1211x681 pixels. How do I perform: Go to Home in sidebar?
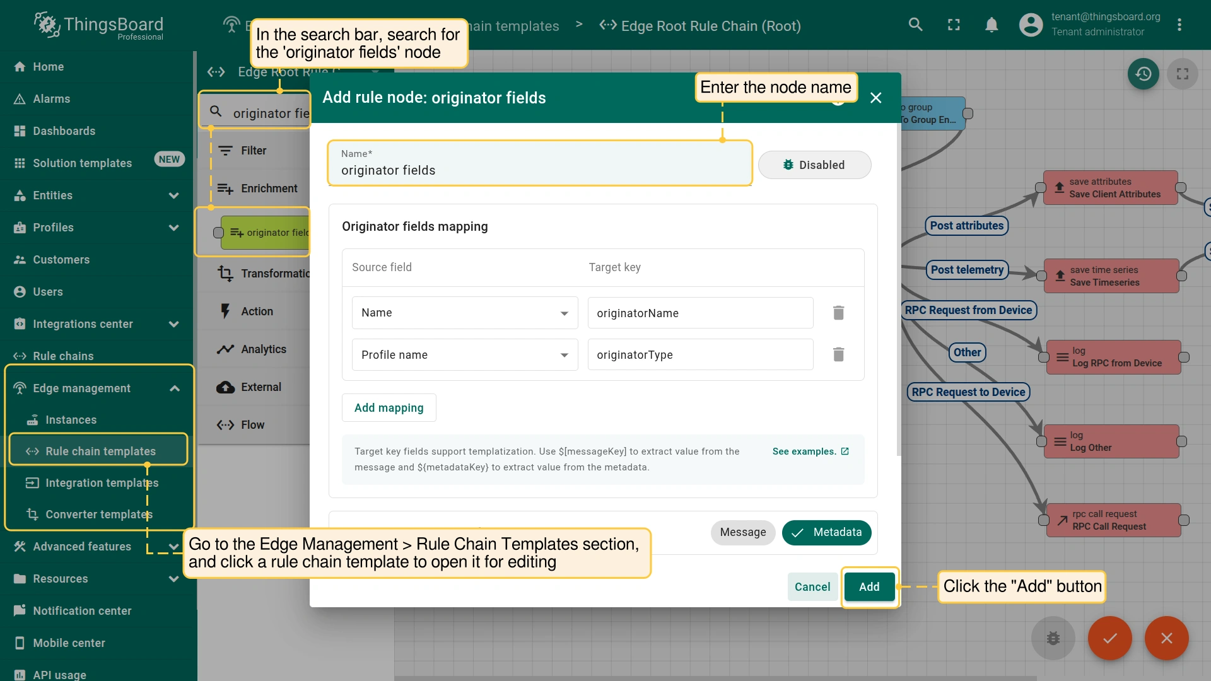point(97,67)
